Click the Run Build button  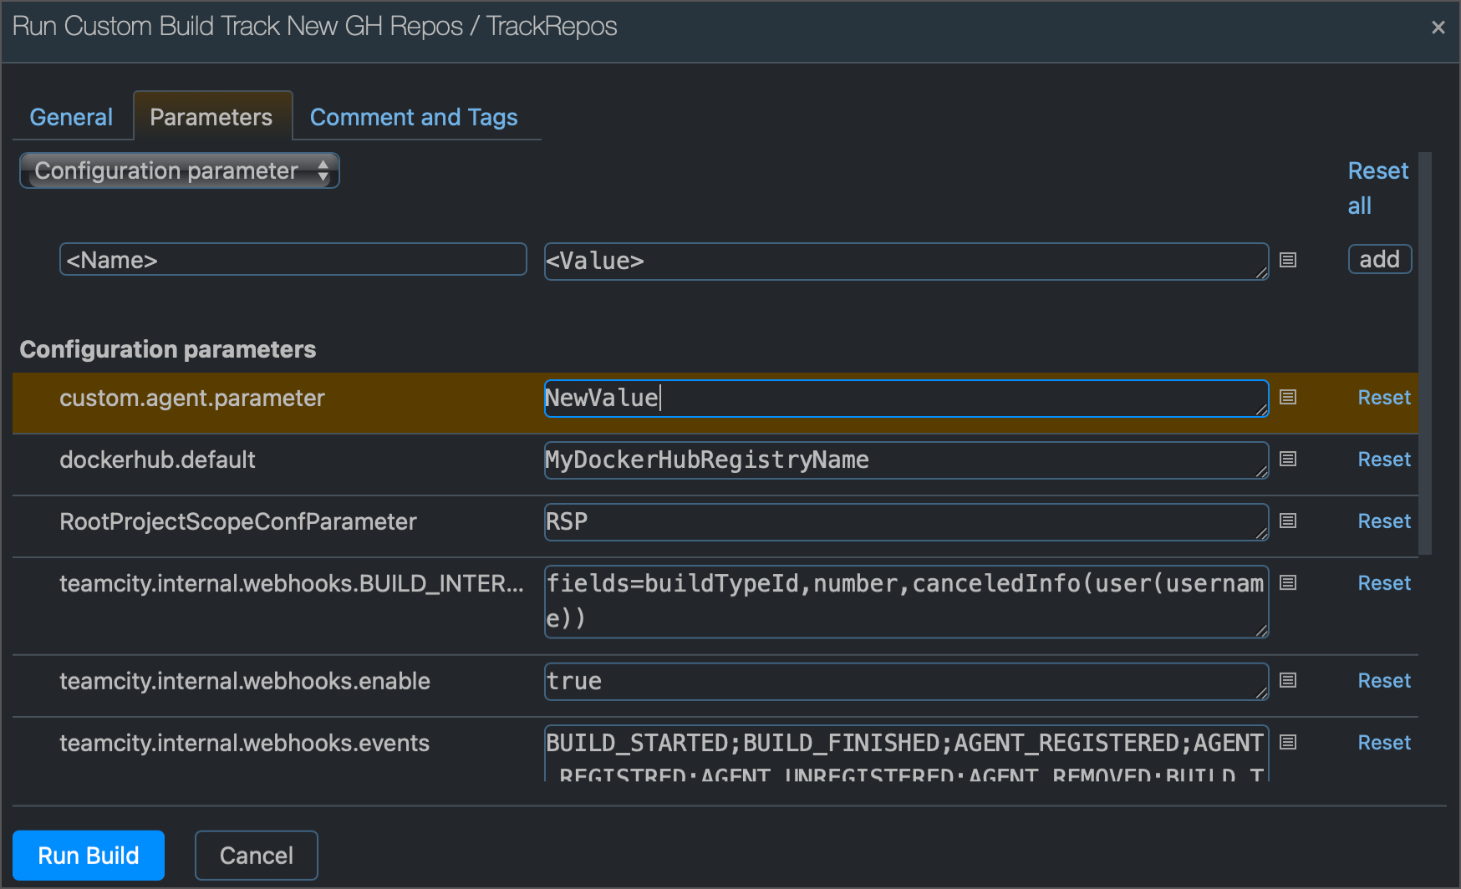88,855
